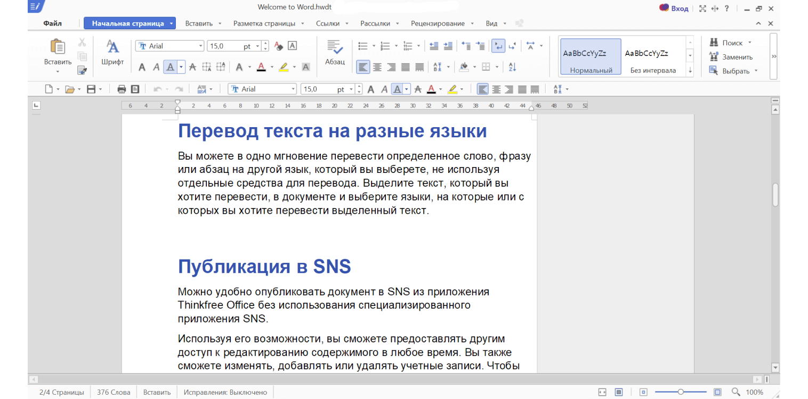The width and height of the screenshot is (808, 399).
Task: Click the character border boxed A icon
Action: coord(292,46)
